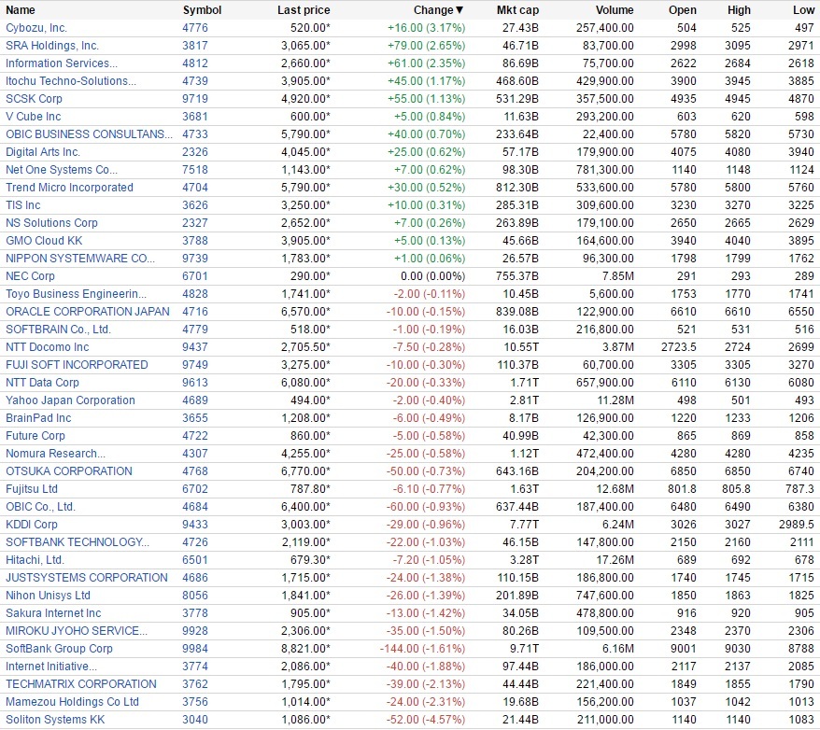820x730 pixels.
Task: Open SOFTBANK TECHNOLOGY... link
Action: pyautogui.click(x=78, y=543)
